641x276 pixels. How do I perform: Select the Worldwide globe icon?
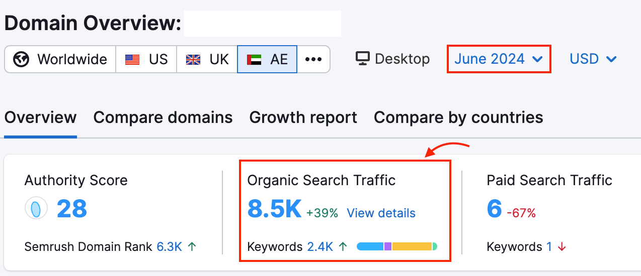click(22, 59)
